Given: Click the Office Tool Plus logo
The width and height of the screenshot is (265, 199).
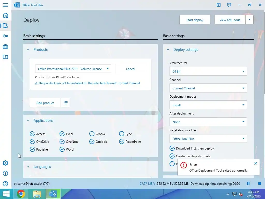Looking at the screenshot, I should (17, 5).
